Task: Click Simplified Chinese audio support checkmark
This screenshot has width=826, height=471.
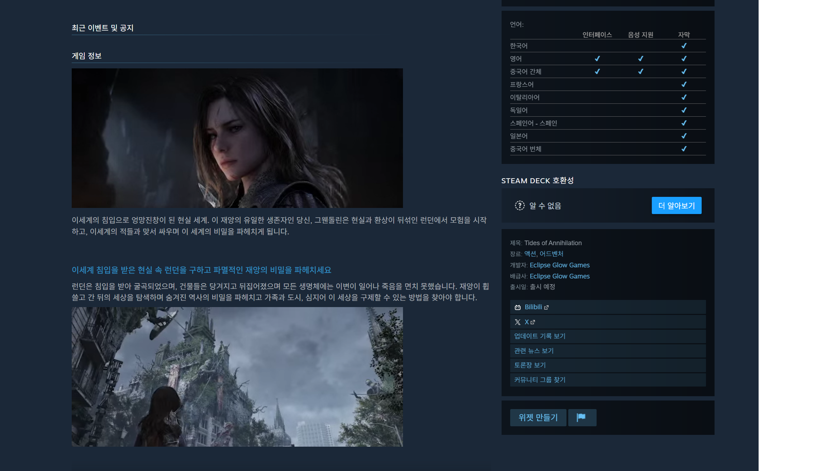Action: (640, 72)
